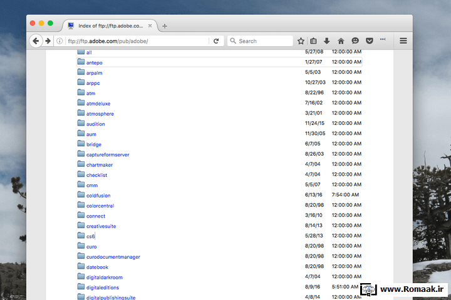Go forward to the next page
Image resolution: width=451 pixels, height=300 pixels.
point(48,41)
